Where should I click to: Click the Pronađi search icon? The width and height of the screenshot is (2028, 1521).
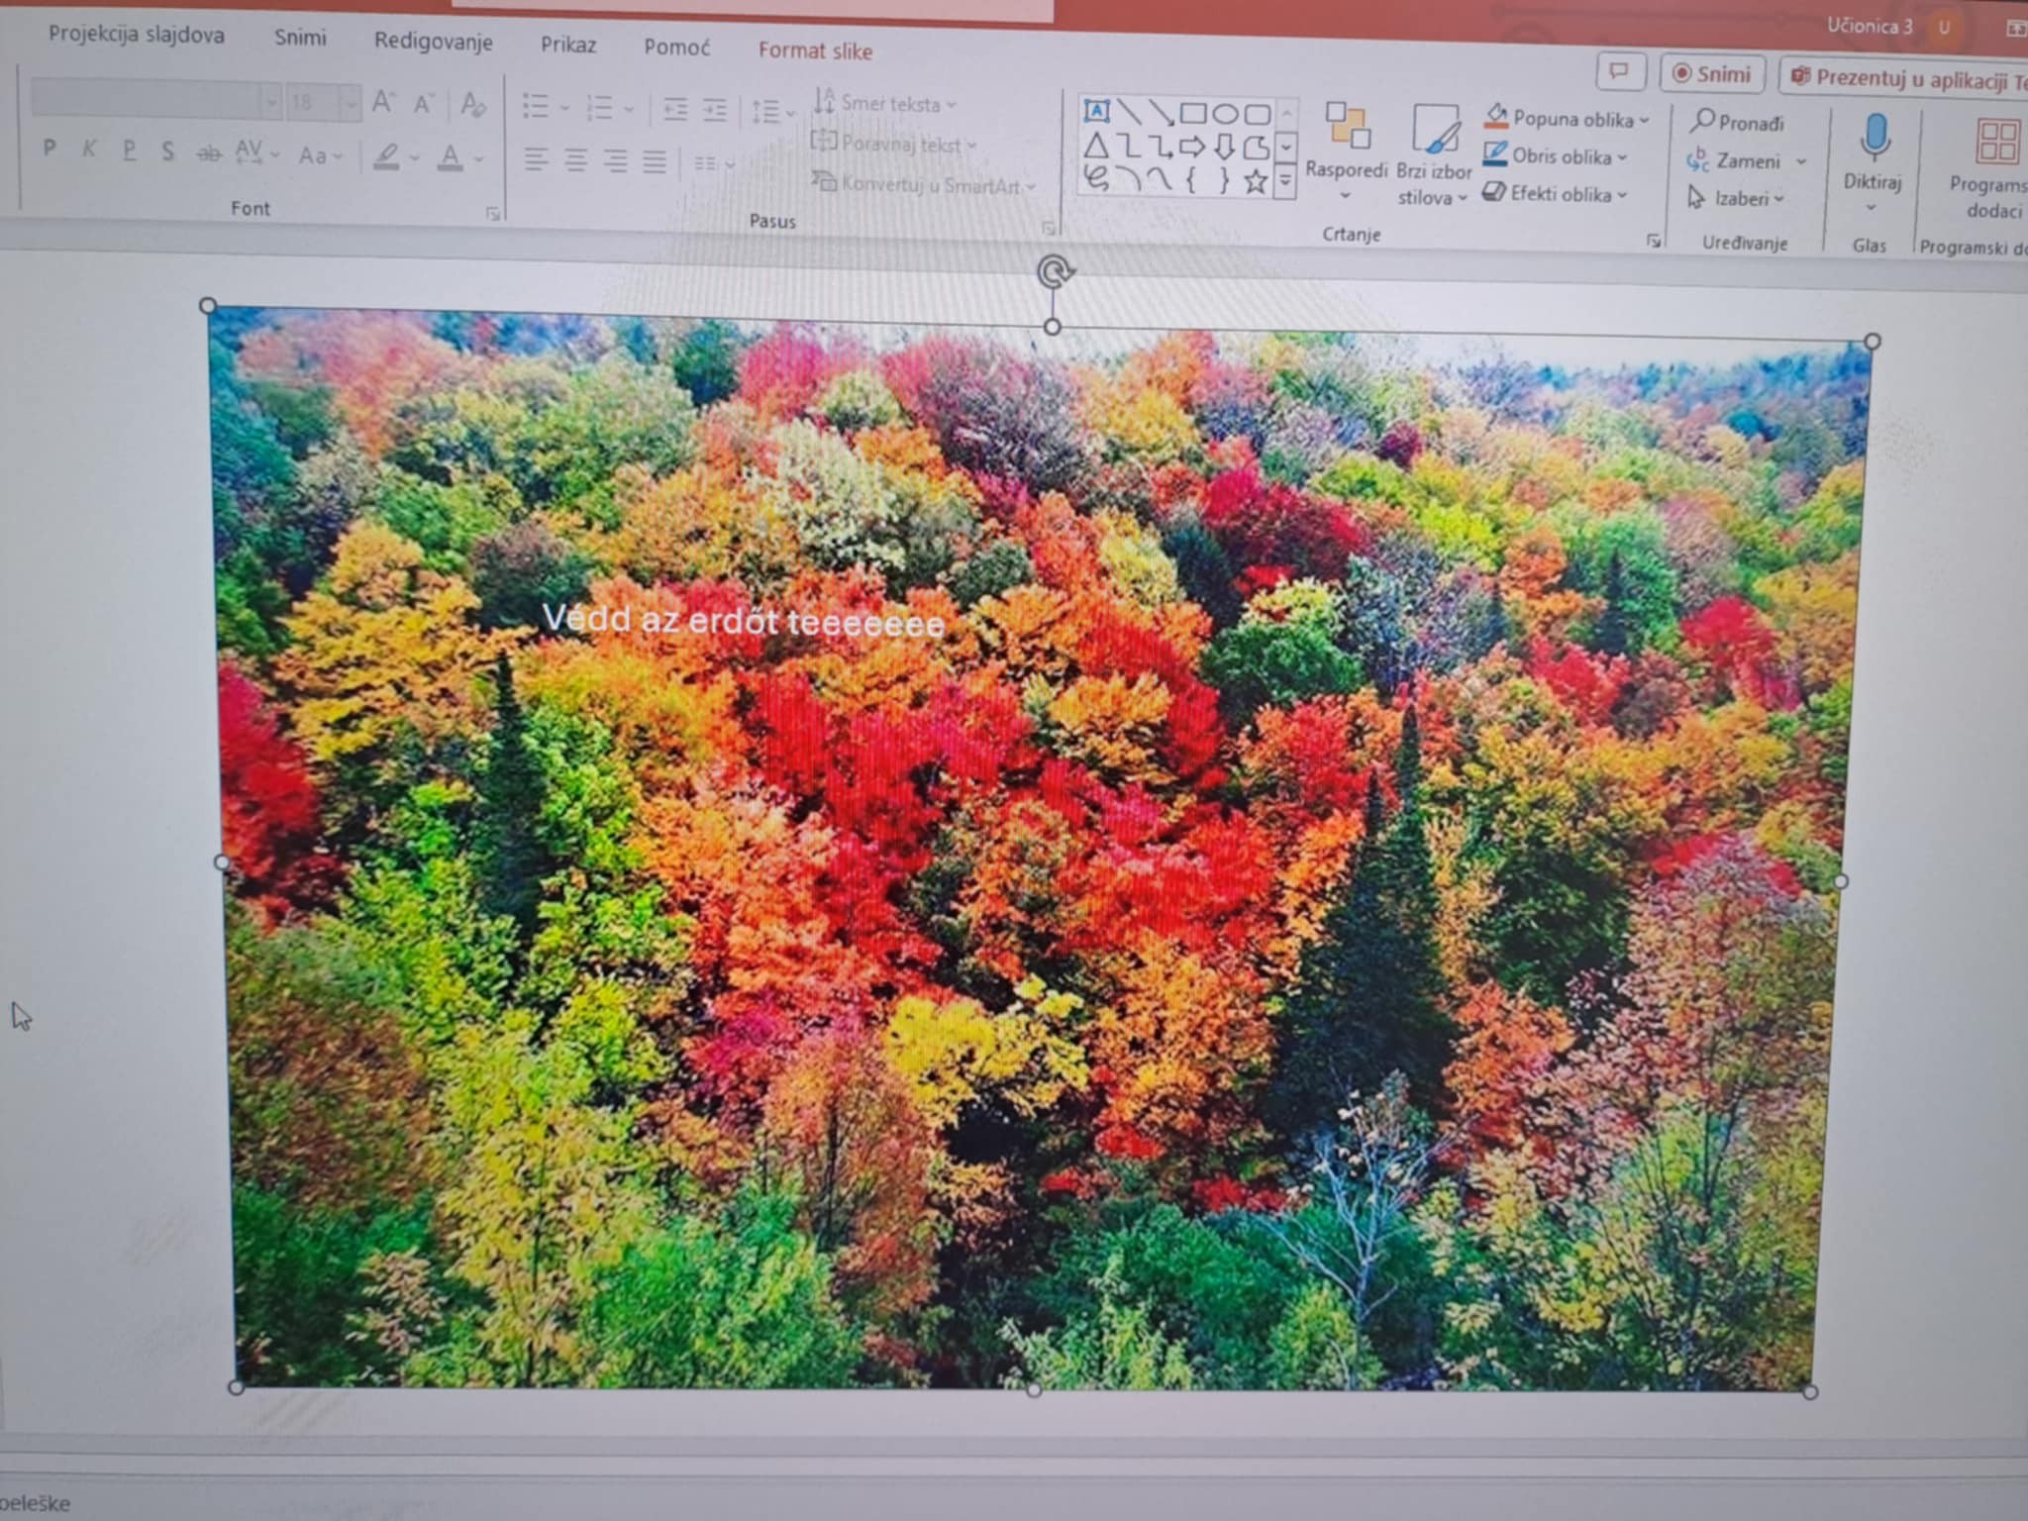pos(1702,121)
